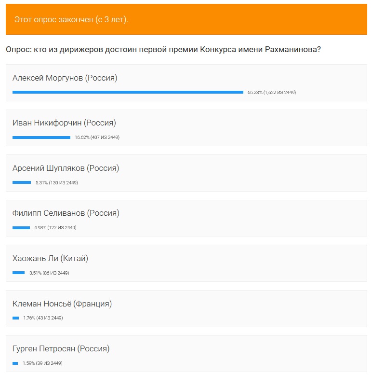This screenshot has width=371, height=389.
Task: Click the 1.59% (39 из 2449) label
Action: point(42,363)
